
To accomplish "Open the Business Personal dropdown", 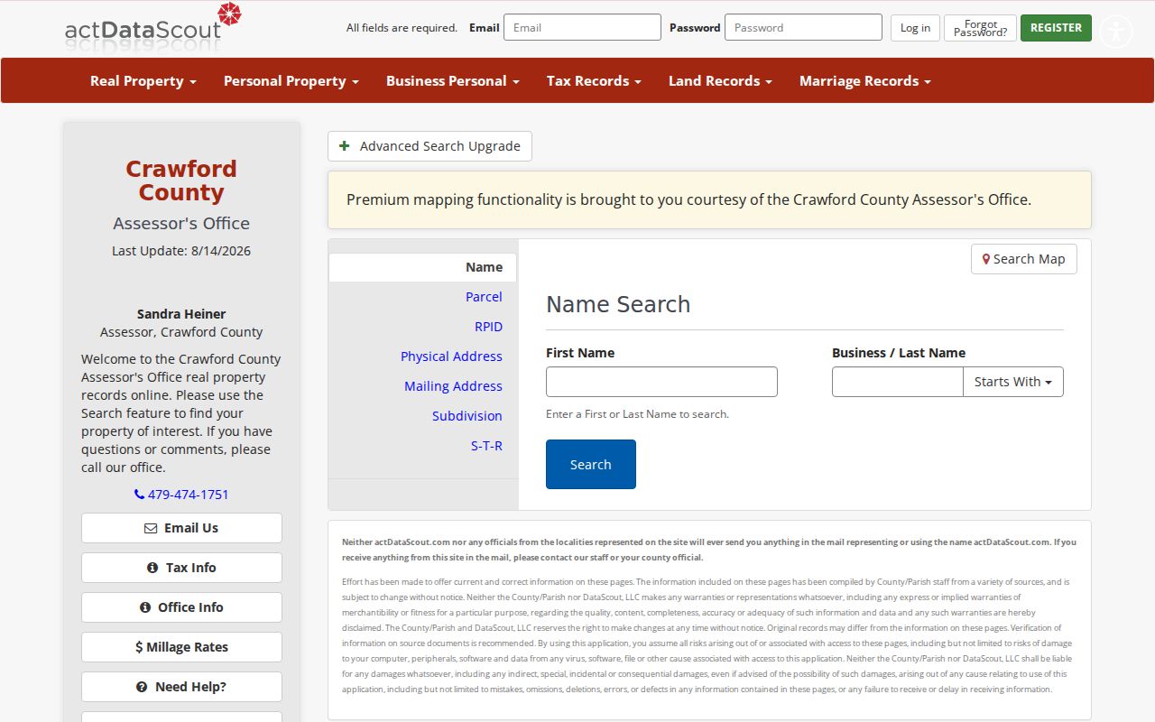I will (x=452, y=80).
